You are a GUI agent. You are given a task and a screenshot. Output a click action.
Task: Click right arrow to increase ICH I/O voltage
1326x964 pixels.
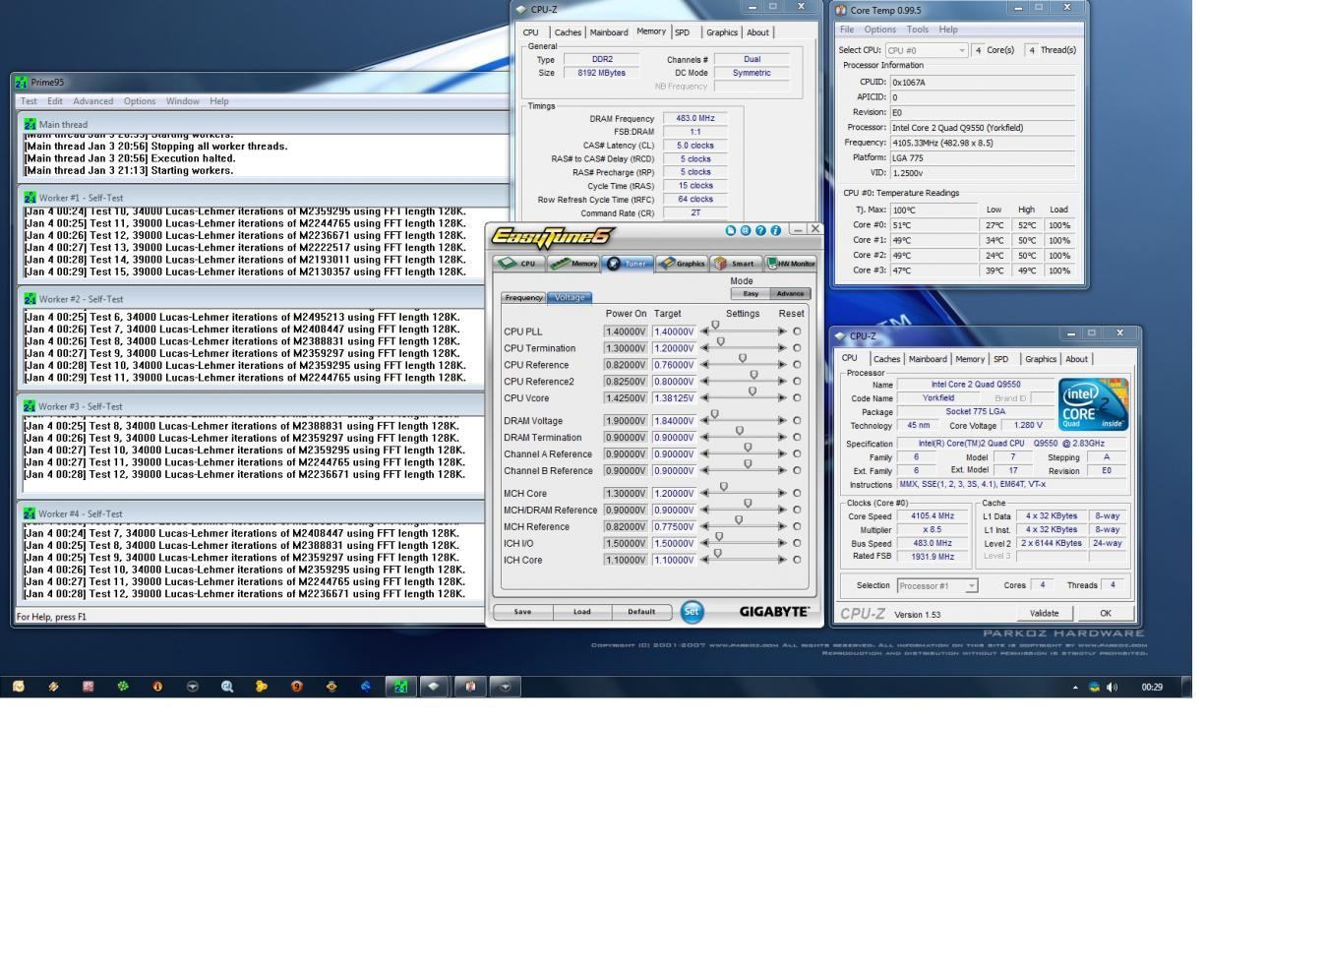pyautogui.click(x=783, y=543)
